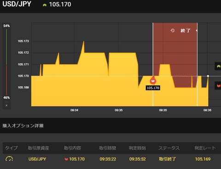Click the 09:34 time axis label

74,110
